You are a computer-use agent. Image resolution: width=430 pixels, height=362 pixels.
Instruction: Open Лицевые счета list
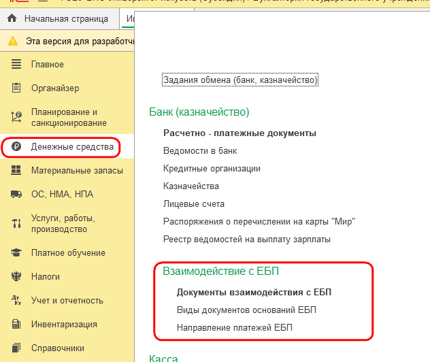point(194,203)
